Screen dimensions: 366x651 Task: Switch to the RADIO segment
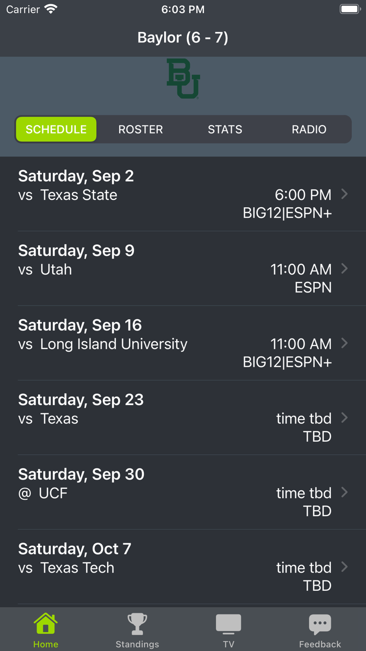pyautogui.click(x=309, y=129)
